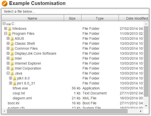Click the vertical scrollbar thumb
The width and height of the screenshot is (151, 116).
[x=146, y=61]
